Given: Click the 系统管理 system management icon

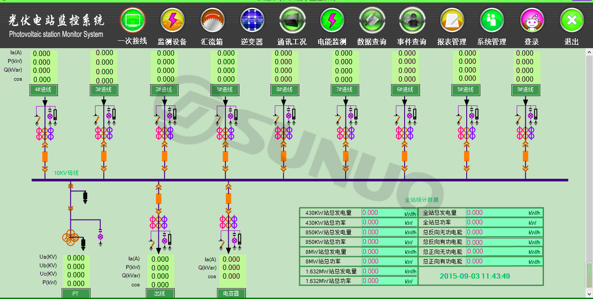Looking at the screenshot, I should (x=492, y=20).
